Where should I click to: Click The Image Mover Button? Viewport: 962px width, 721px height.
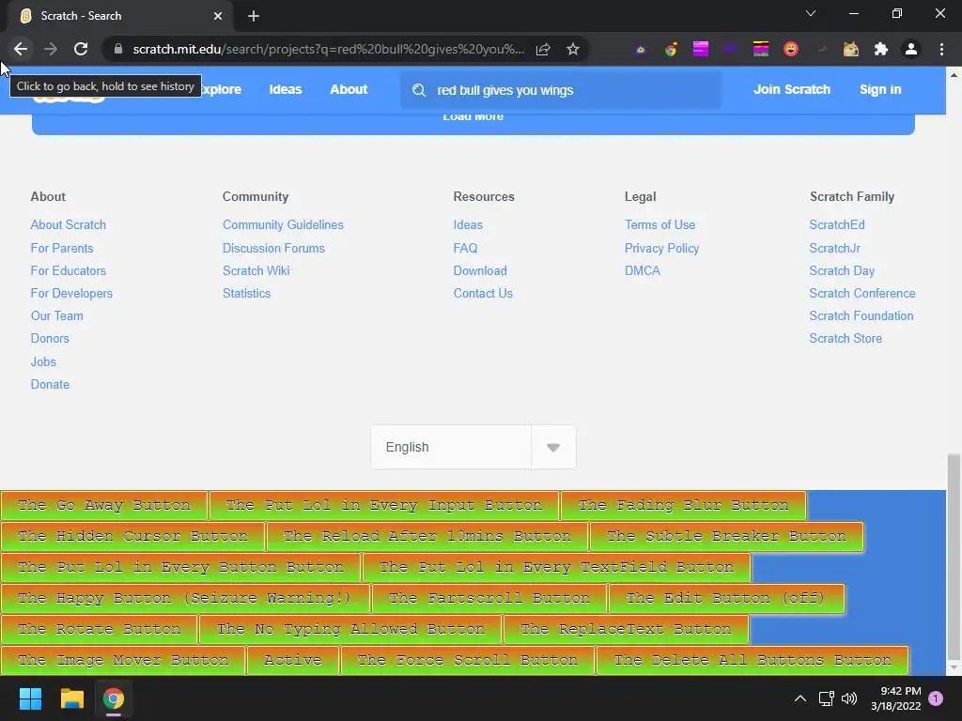[123, 660]
